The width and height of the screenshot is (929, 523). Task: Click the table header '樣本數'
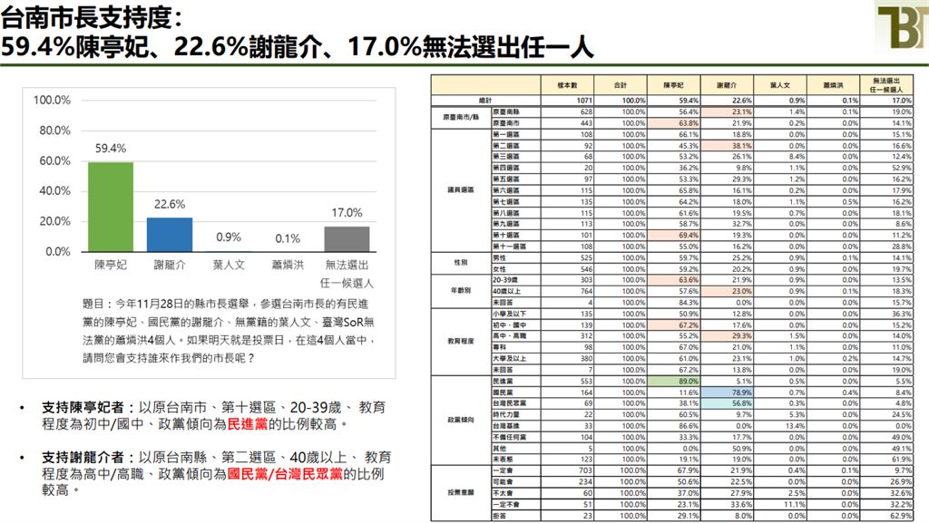tap(567, 85)
